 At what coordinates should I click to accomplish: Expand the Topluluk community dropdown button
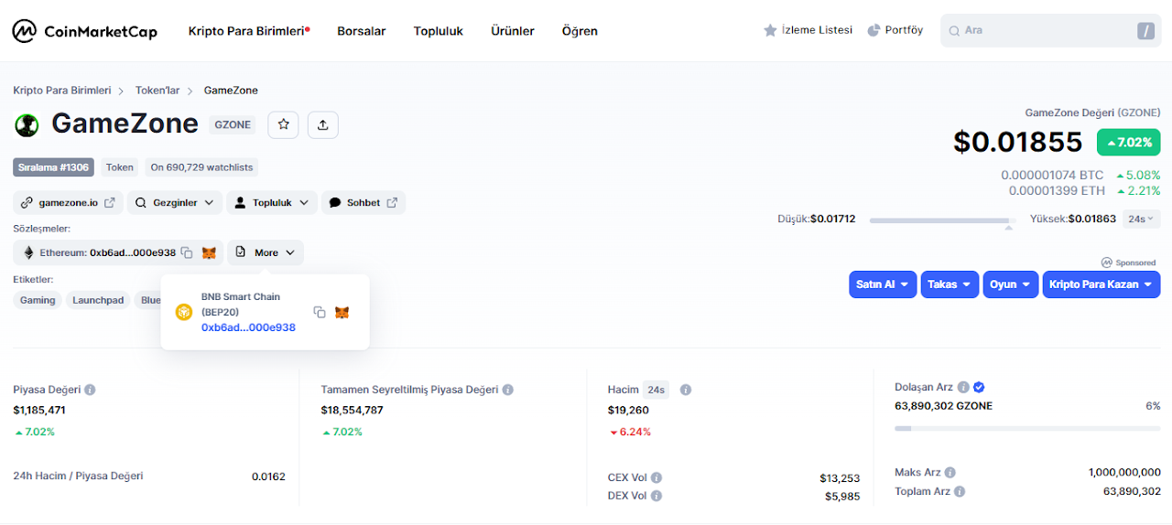272,203
